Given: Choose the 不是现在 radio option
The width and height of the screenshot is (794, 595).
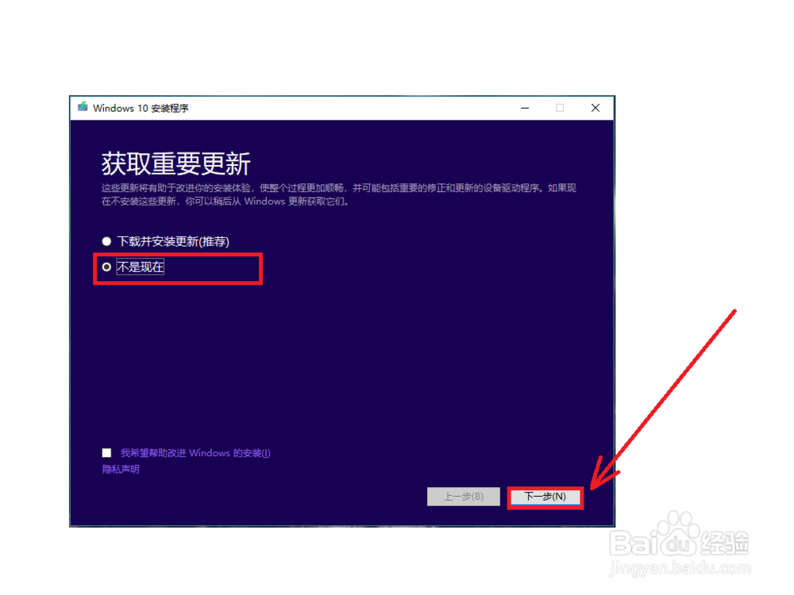Looking at the screenshot, I should point(106,267).
